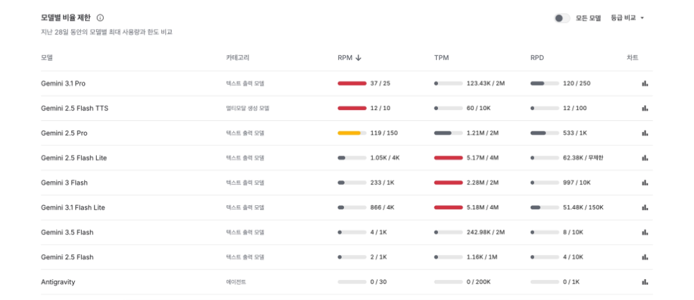This screenshot has height=300, width=694.
Task: Click the 242.98K / 2M TPM value
Action: point(486,232)
